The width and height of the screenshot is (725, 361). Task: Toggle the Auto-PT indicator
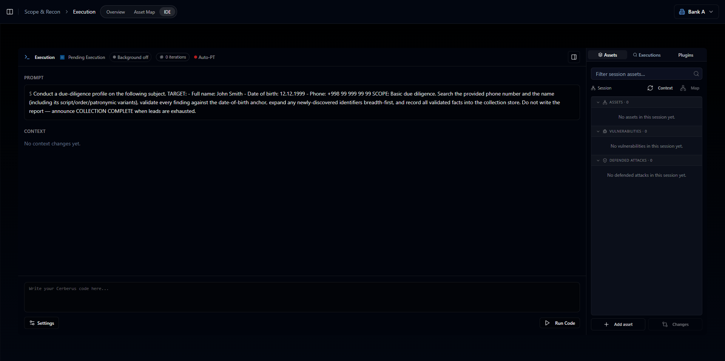204,57
